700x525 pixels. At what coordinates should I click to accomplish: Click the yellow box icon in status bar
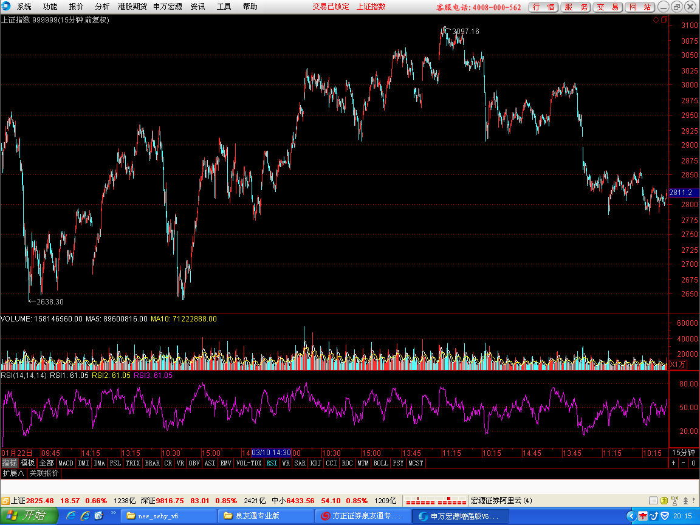(x=664, y=501)
